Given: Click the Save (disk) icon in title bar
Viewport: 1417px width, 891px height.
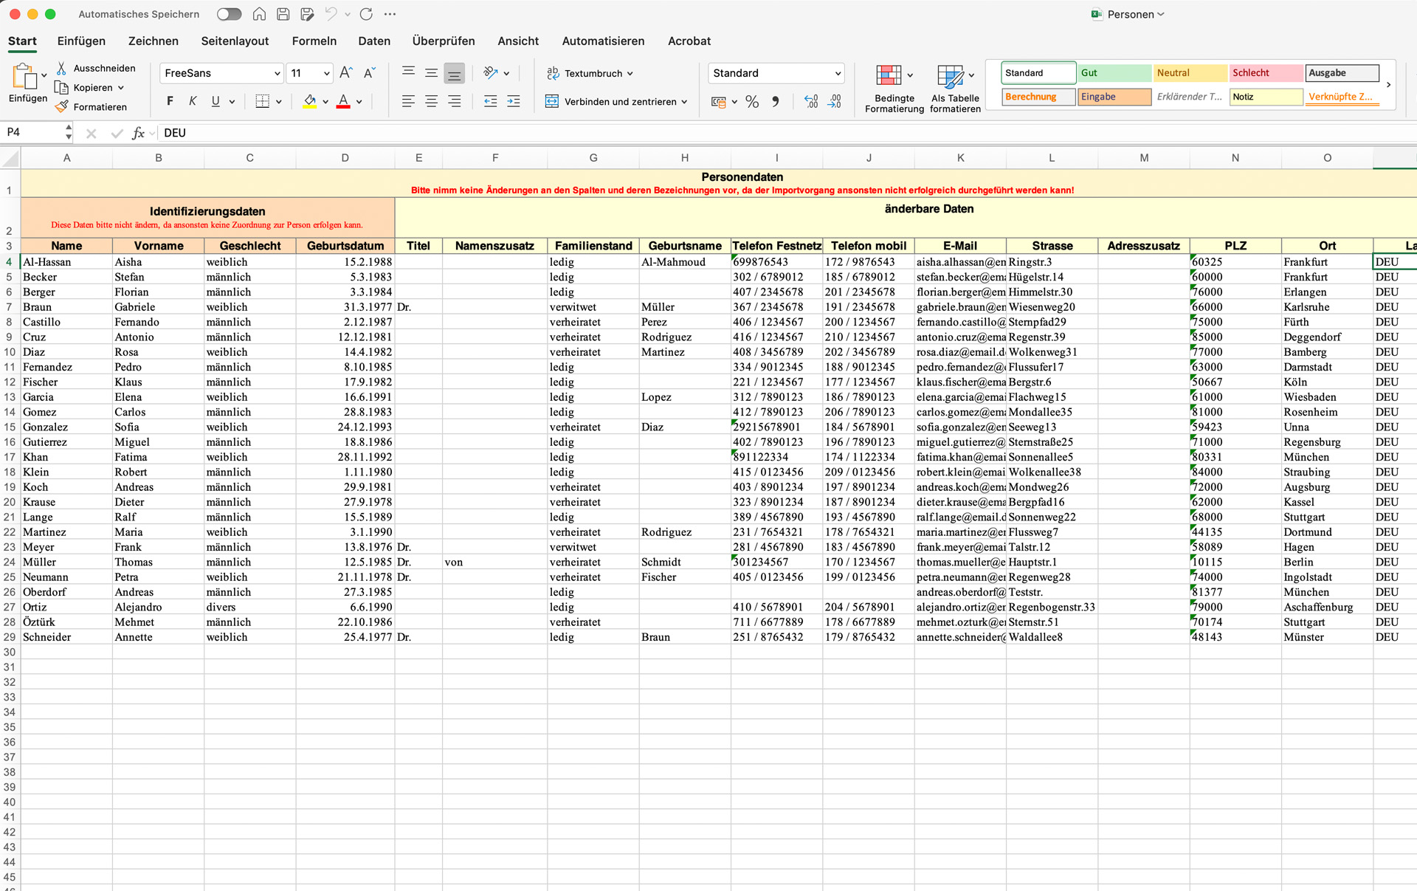Looking at the screenshot, I should [x=283, y=14].
